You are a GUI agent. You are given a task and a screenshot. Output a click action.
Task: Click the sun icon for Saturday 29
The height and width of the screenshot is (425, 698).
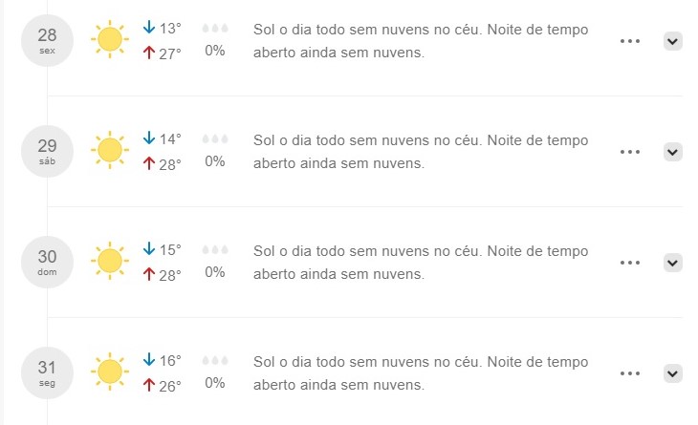point(110,150)
